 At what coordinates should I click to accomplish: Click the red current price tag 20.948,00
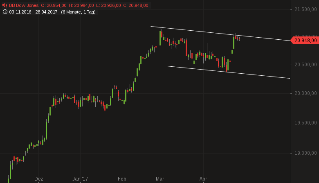[305, 41]
